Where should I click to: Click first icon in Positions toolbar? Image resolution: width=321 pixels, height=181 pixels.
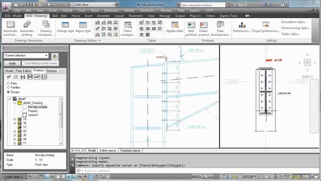click(9, 77)
